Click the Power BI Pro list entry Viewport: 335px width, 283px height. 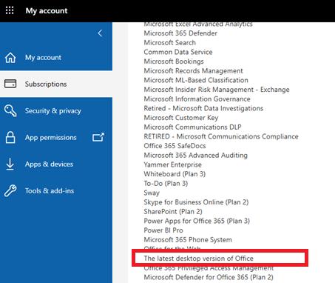click(x=163, y=230)
